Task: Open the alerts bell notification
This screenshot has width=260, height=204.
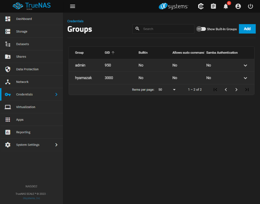Action: point(226,6)
